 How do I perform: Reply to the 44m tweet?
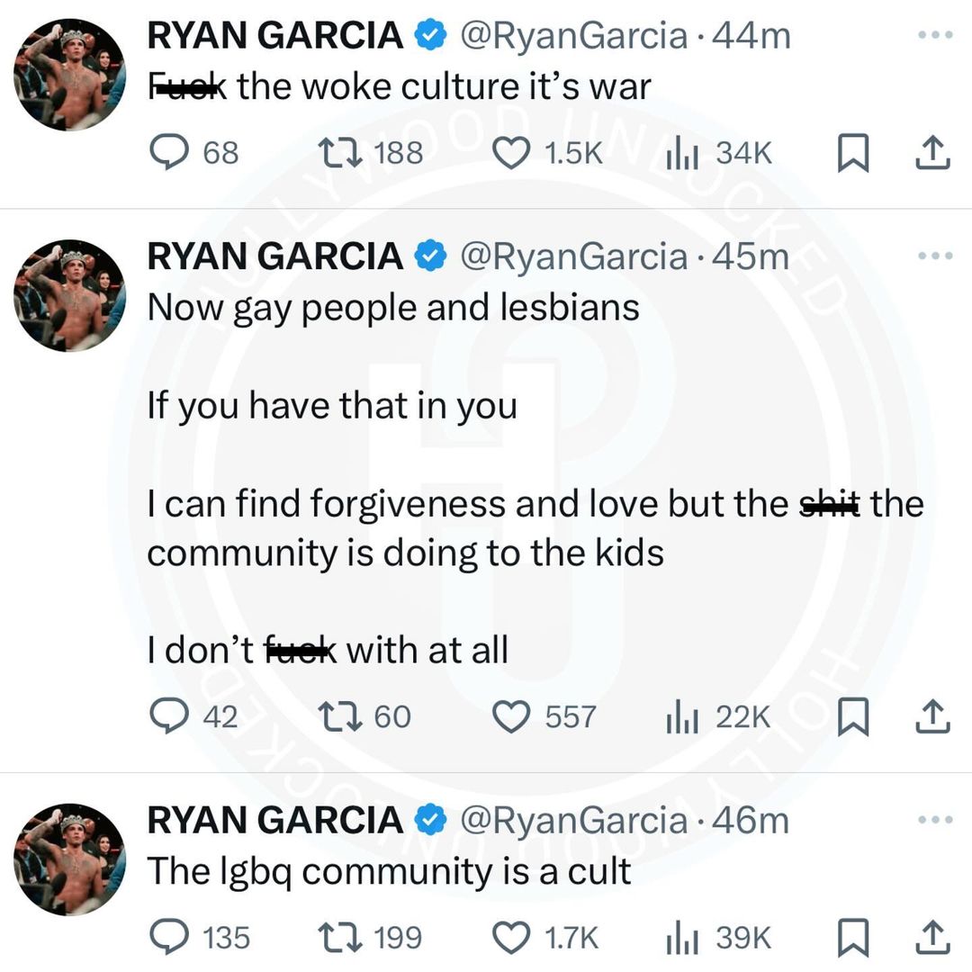click(x=166, y=152)
